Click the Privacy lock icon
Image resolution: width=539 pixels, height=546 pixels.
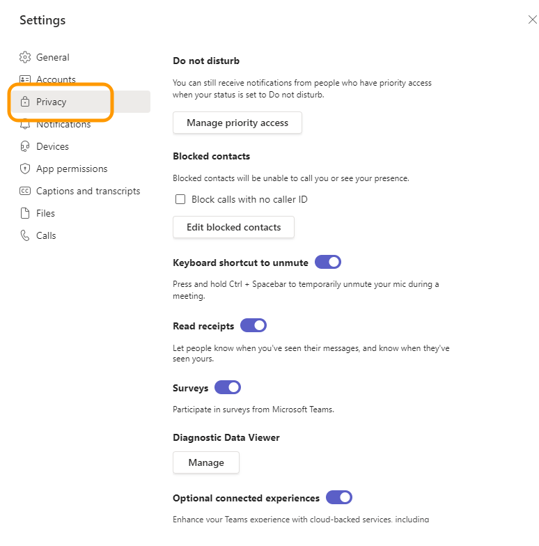point(26,102)
